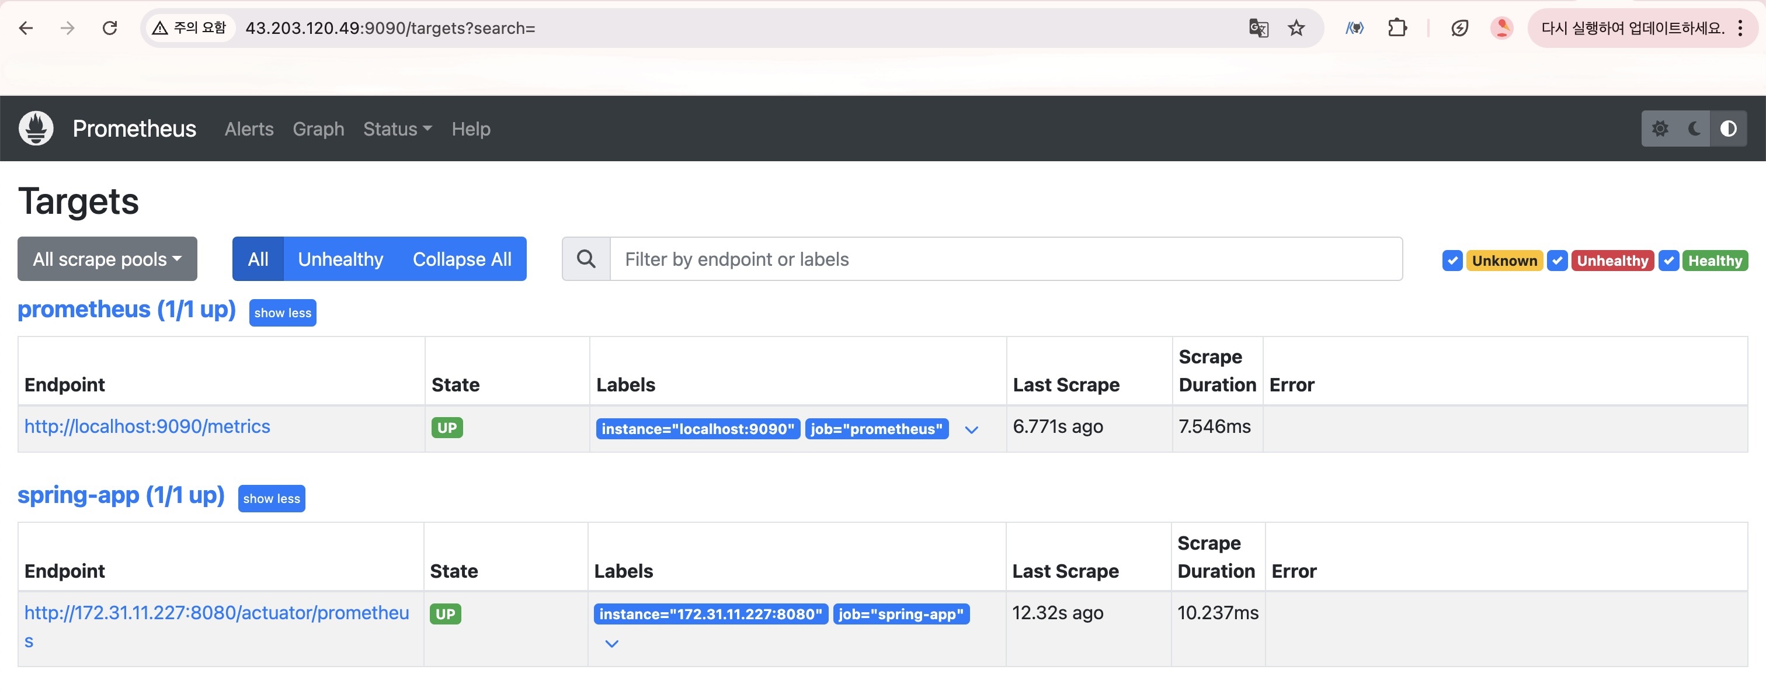The image size is (1766, 694).
Task: Open the prometheus (1/1 up) heading link
Action: tap(126, 309)
